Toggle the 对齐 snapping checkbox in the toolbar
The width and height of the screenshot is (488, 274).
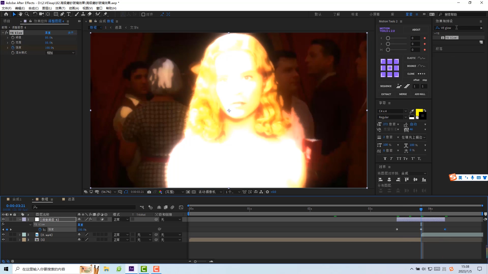point(143,14)
